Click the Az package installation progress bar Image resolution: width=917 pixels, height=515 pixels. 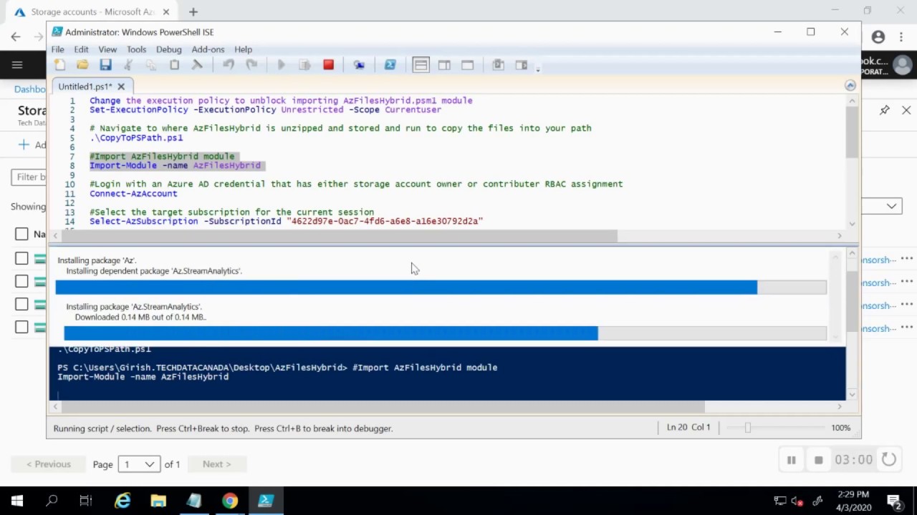point(441,288)
